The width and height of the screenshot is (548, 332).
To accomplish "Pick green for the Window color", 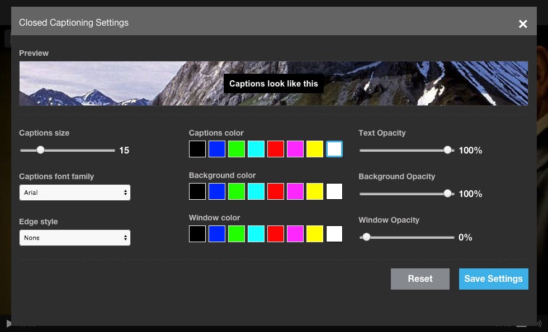I will point(237,234).
